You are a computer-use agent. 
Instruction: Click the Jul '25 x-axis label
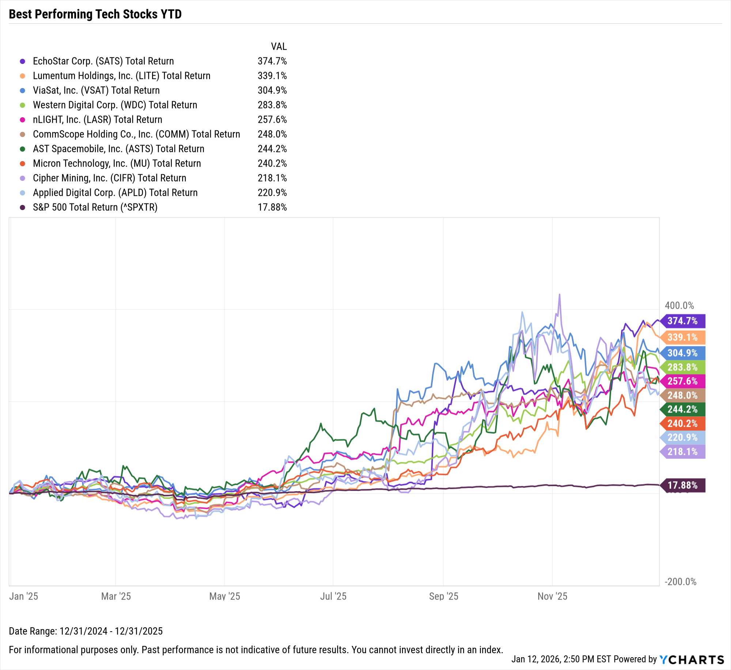tap(333, 597)
